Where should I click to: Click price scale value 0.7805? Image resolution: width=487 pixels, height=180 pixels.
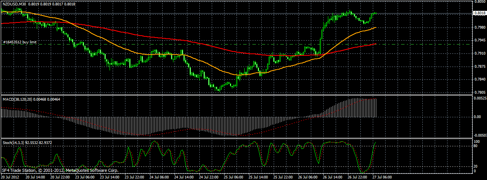coord(480,93)
